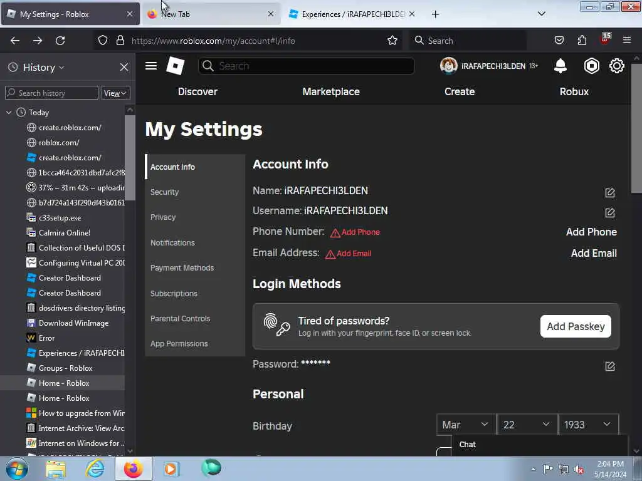The width and height of the screenshot is (642, 481).
Task: Close the History sidebar
Action: click(124, 67)
